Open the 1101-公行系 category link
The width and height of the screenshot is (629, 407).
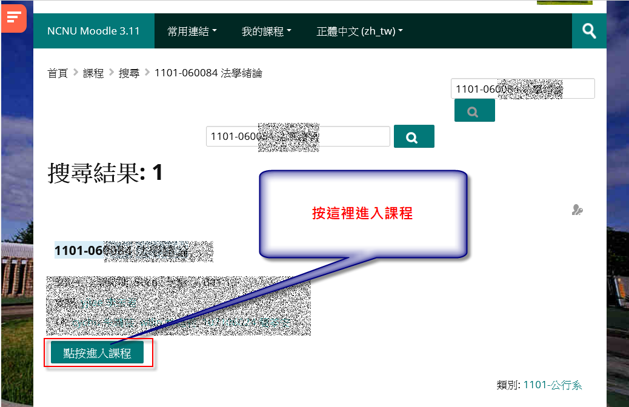(553, 385)
